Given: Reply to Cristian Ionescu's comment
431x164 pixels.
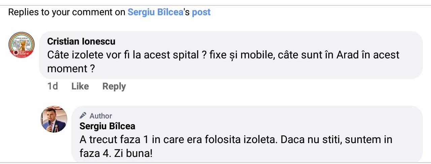Looking at the screenshot, I should click(114, 86).
